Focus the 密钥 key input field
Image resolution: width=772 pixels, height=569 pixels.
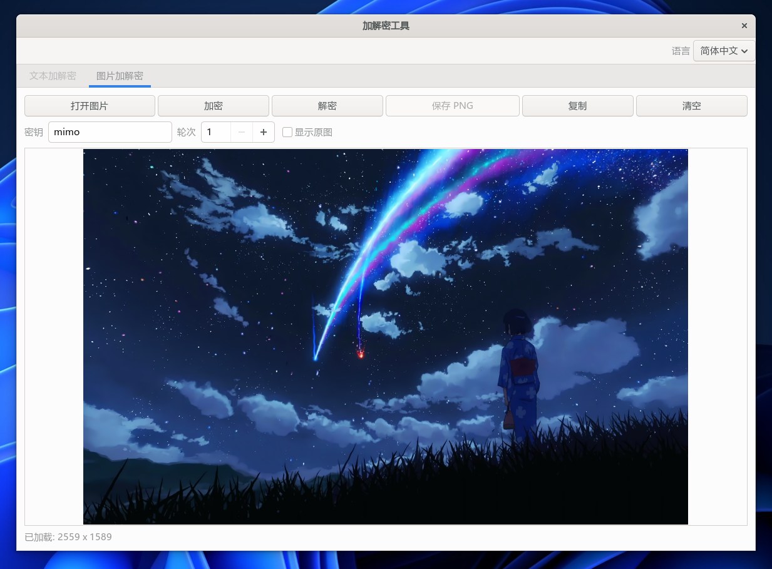click(x=110, y=132)
